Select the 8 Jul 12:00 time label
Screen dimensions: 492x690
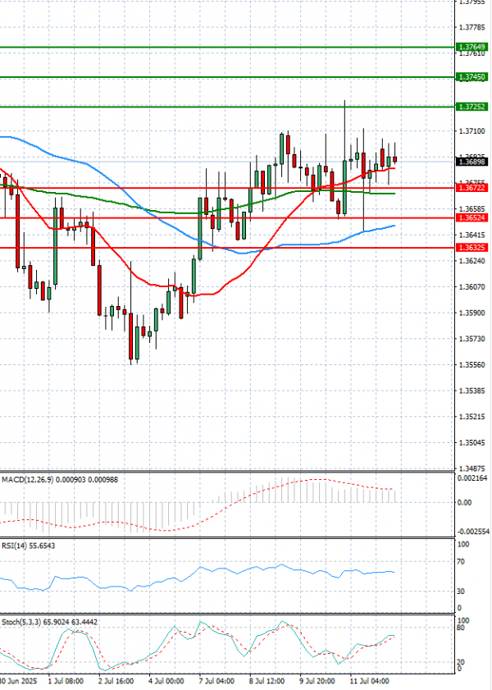(x=266, y=681)
